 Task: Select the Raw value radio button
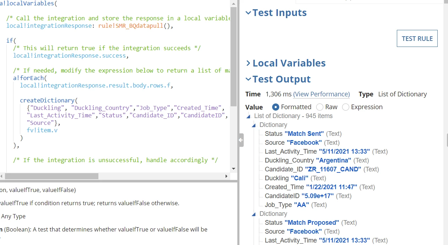point(320,107)
